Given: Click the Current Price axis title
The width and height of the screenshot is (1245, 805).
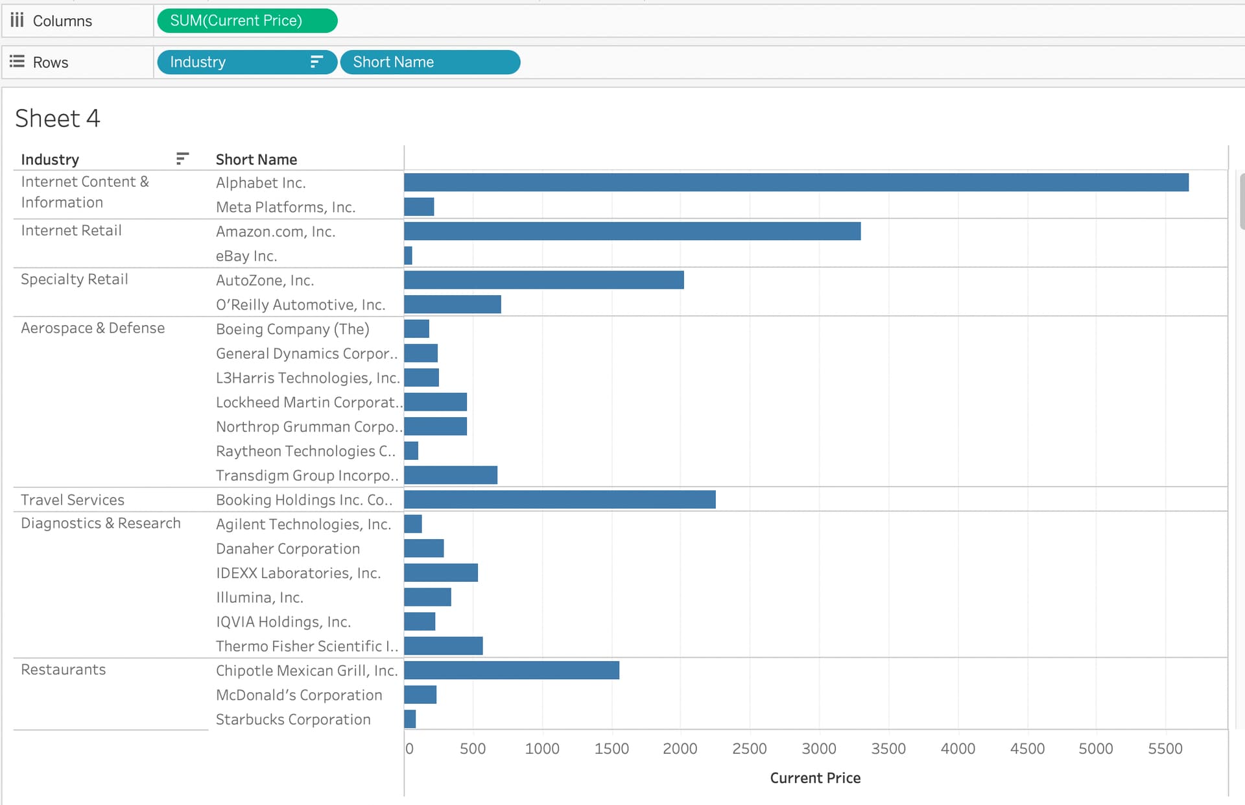Looking at the screenshot, I should [x=814, y=778].
